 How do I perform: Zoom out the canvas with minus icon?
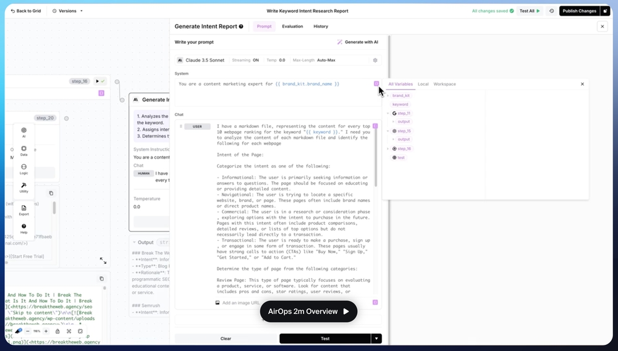28,331
